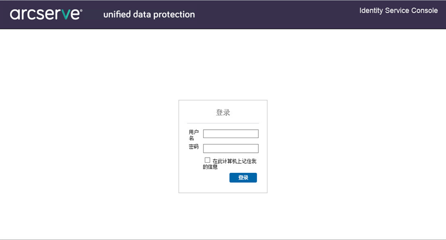Image resolution: width=446 pixels, height=240 pixels.
Task: Click the Identity Service Console text
Action: pyautogui.click(x=398, y=11)
